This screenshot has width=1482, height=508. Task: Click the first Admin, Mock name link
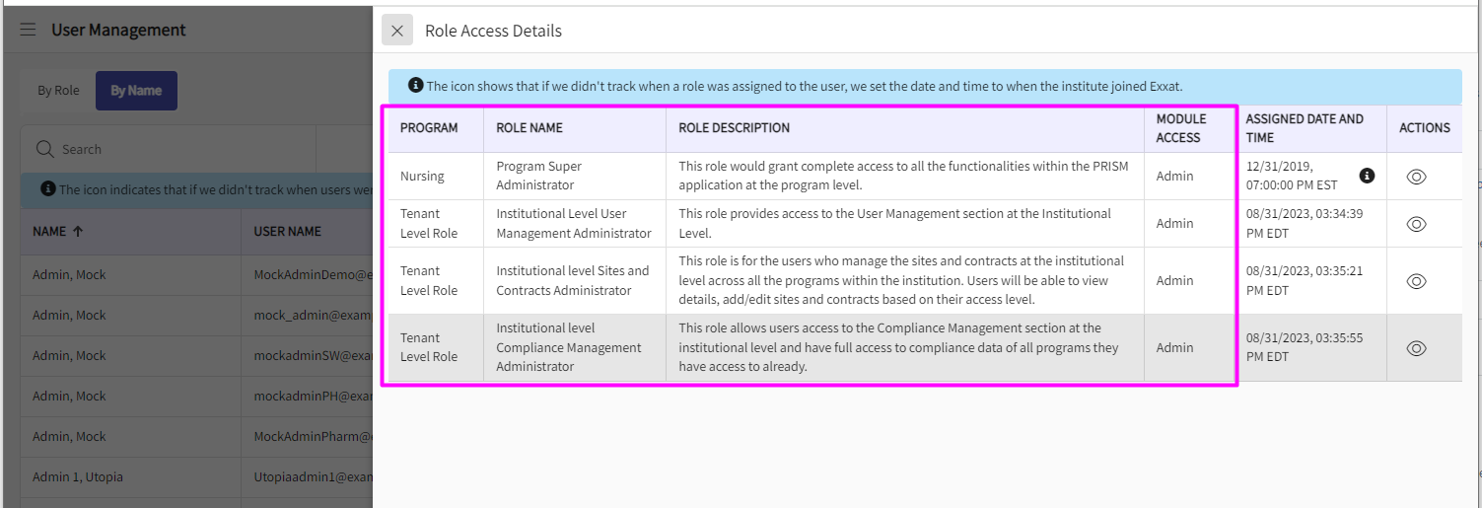click(69, 275)
